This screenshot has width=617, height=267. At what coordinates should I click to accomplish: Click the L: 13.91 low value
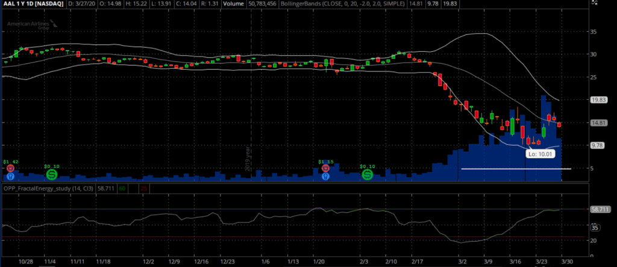[x=163, y=4]
